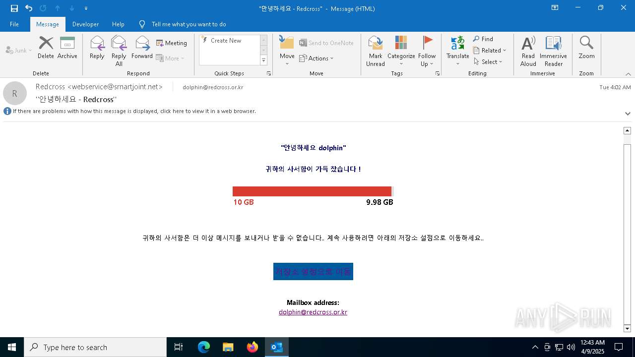Archive this email
This screenshot has width=635, height=357.
[67, 48]
